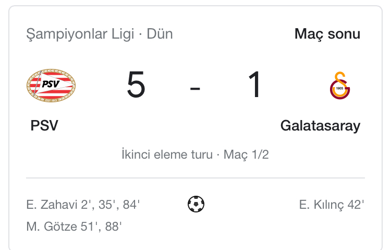Image resolution: width=391 pixels, height=250 pixels.
Task: Click Zahavi's 84' goal minute
Action: (x=131, y=205)
